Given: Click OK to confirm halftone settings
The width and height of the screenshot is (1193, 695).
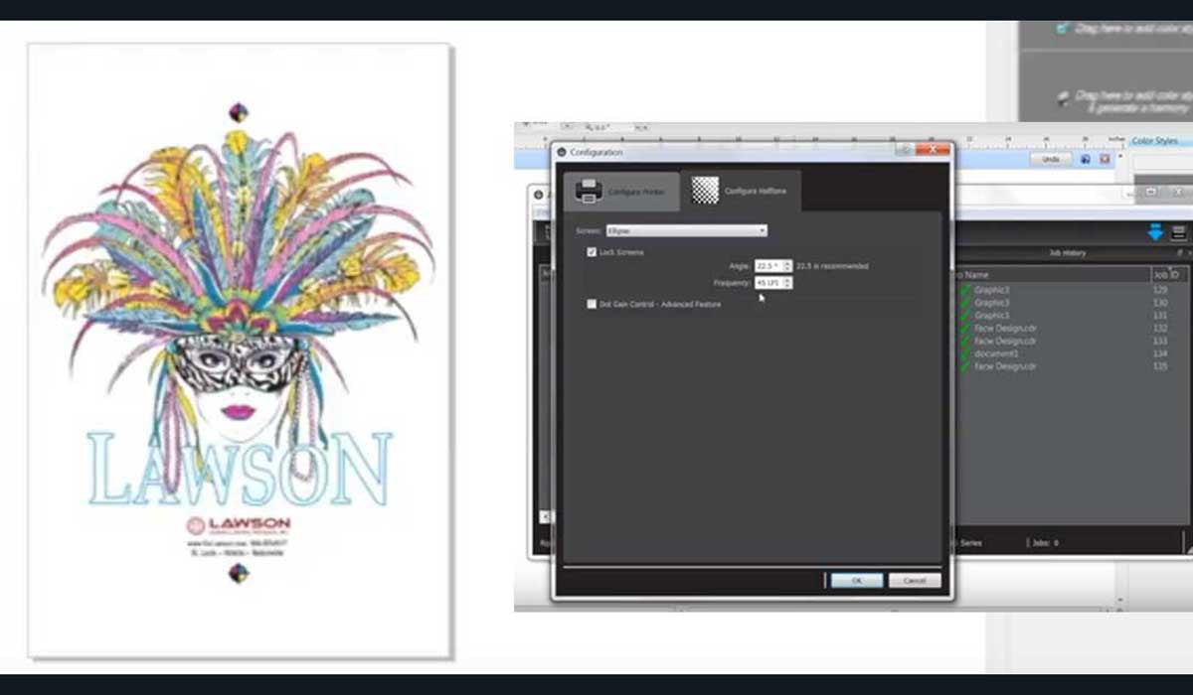Looking at the screenshot, I should click(857, 580).
